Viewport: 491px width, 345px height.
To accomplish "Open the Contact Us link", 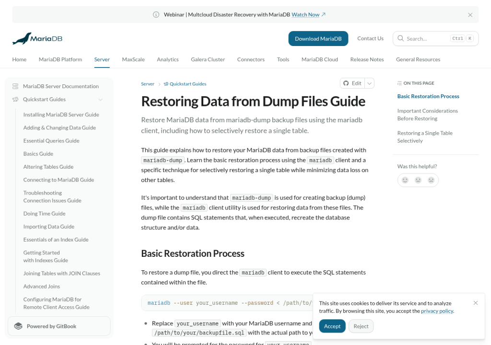I will (370, 38).
